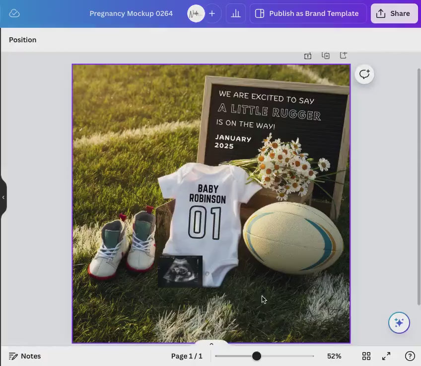Toggle the Notes panel
Viewport: 421px width, 366px height.
[x=25, y=356]
